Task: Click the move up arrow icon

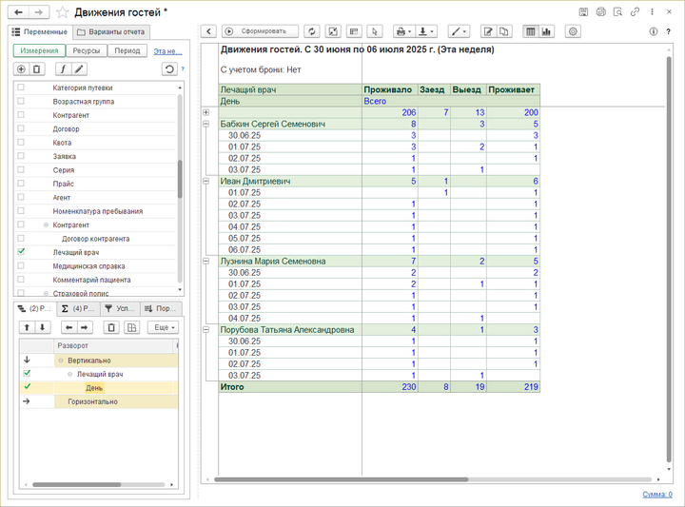Action: click(x=26, y=327)
